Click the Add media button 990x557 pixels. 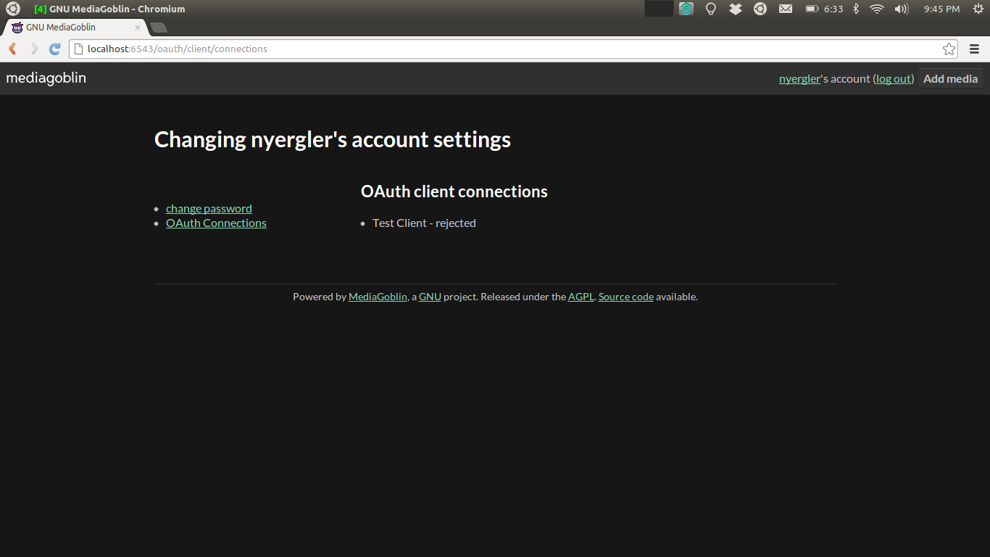pyautogui.click(x=950, y=79)
